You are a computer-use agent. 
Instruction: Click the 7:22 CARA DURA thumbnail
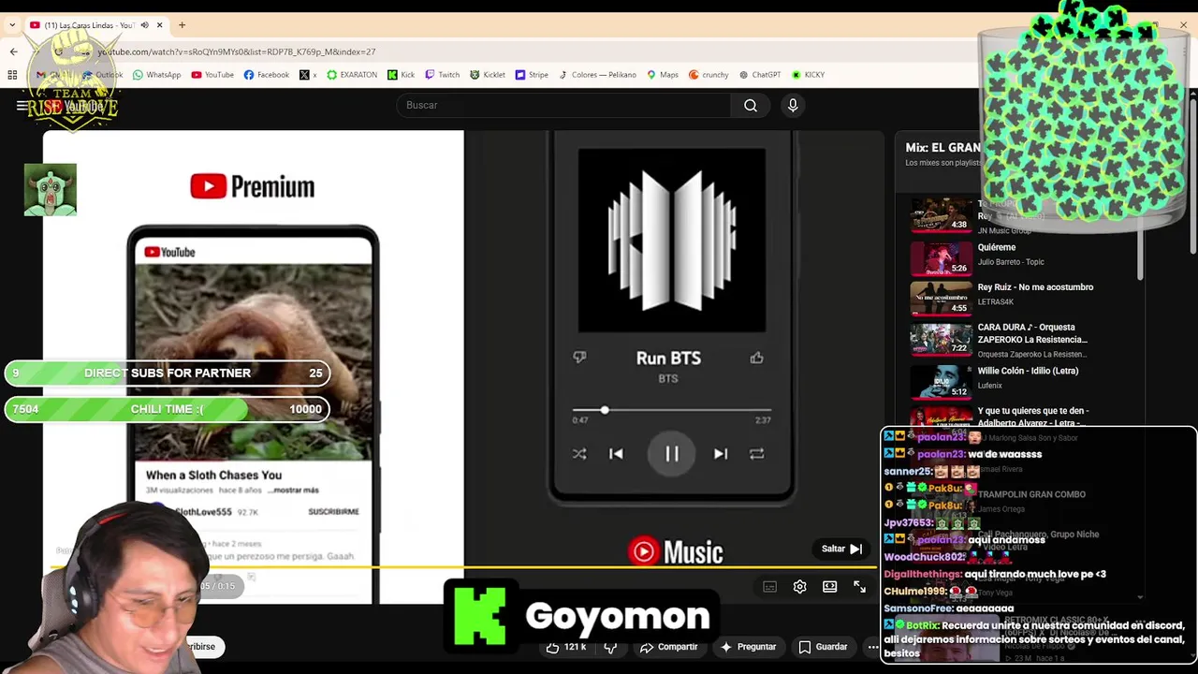click(x=942, y=338)
